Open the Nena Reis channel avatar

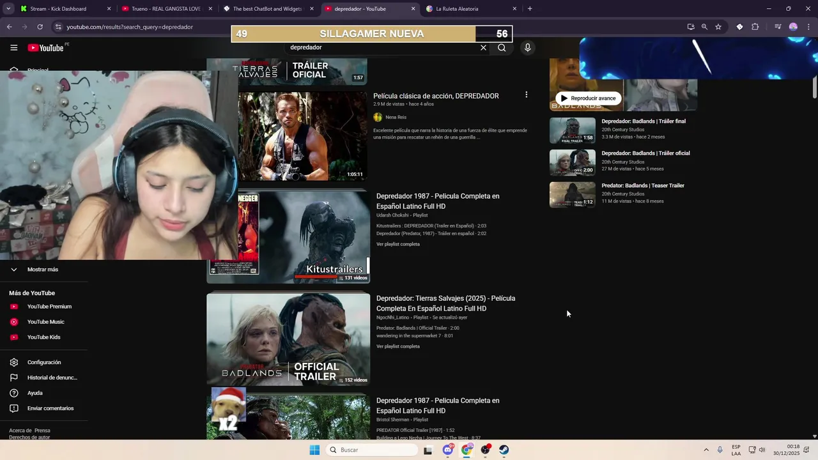click(378, 117)
